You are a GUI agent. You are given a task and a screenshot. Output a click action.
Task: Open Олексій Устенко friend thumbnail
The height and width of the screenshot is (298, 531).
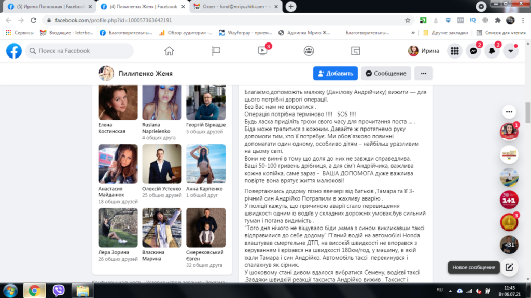tap(161, 164)
